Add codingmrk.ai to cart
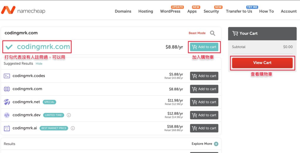The height and width of the screenshot is (153, 300). [x=204, y=128]
